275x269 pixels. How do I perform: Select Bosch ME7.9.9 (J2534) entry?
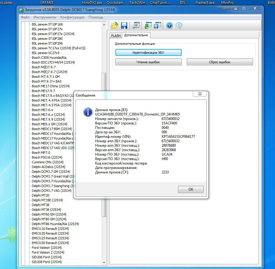48,119
